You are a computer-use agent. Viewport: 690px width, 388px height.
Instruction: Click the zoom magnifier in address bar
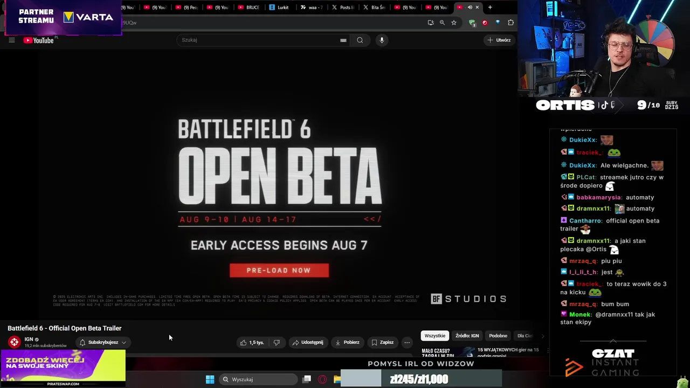coord(442,23)
